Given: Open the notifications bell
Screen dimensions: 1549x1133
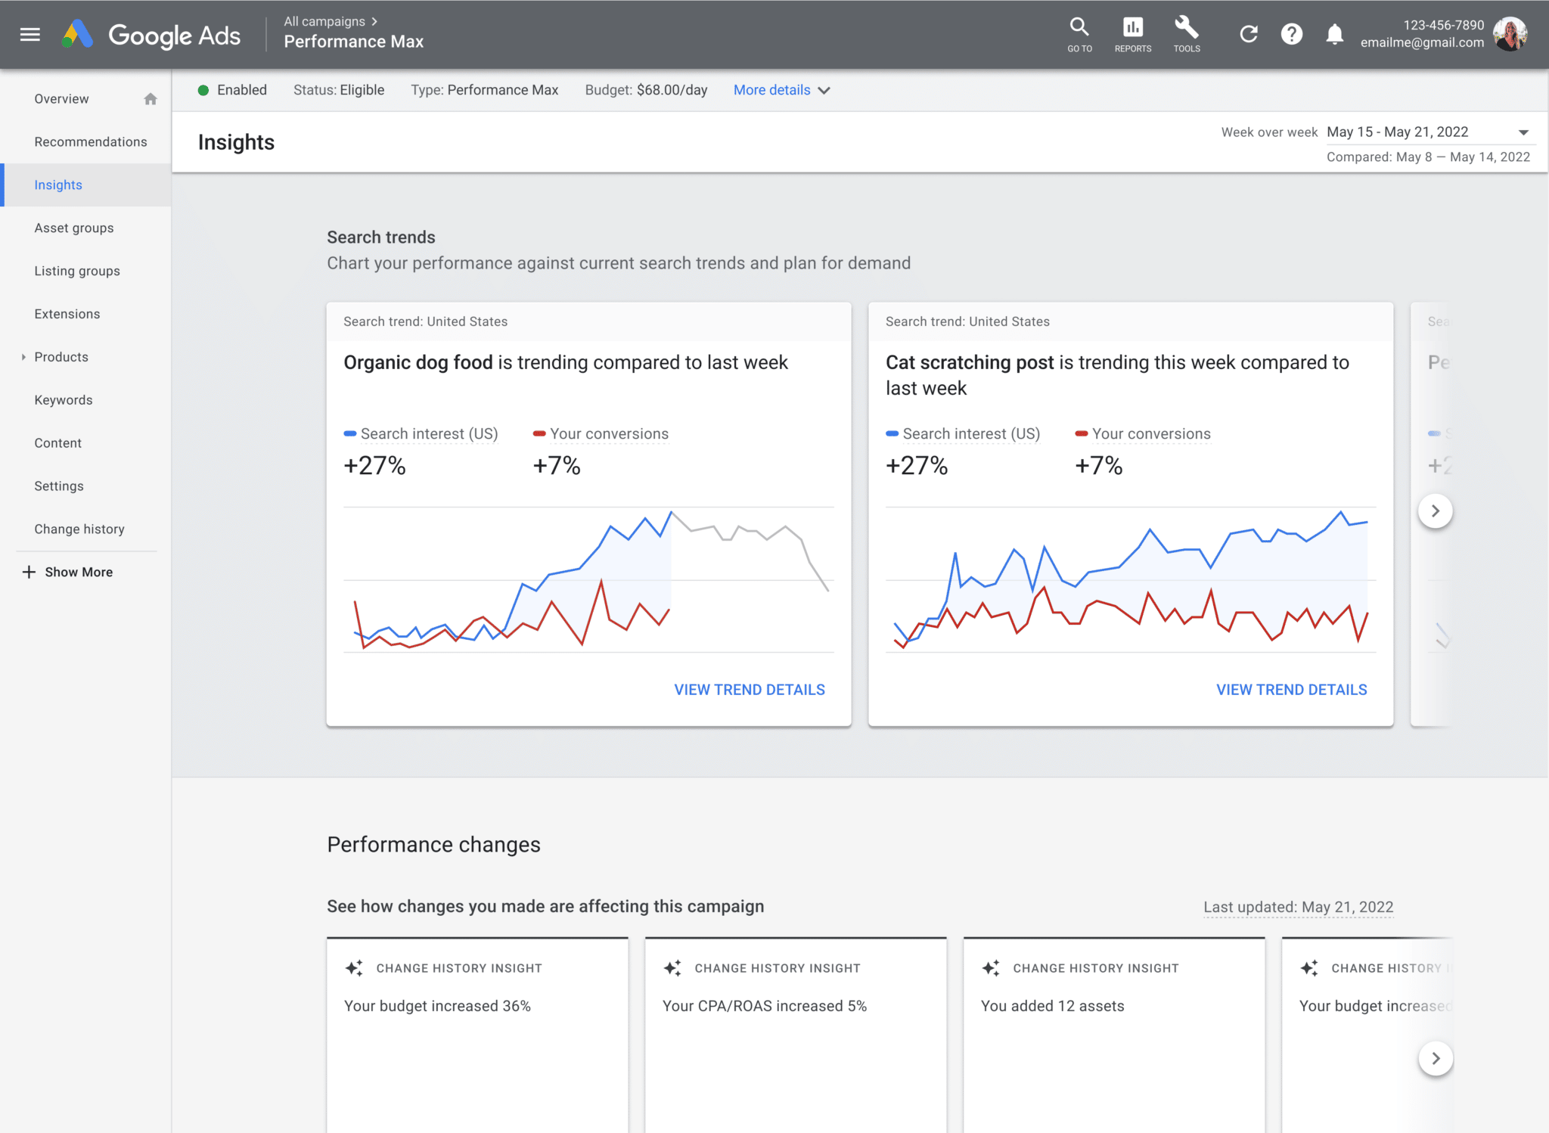Looking at the screenshot, I should [x=1334, y=33].
